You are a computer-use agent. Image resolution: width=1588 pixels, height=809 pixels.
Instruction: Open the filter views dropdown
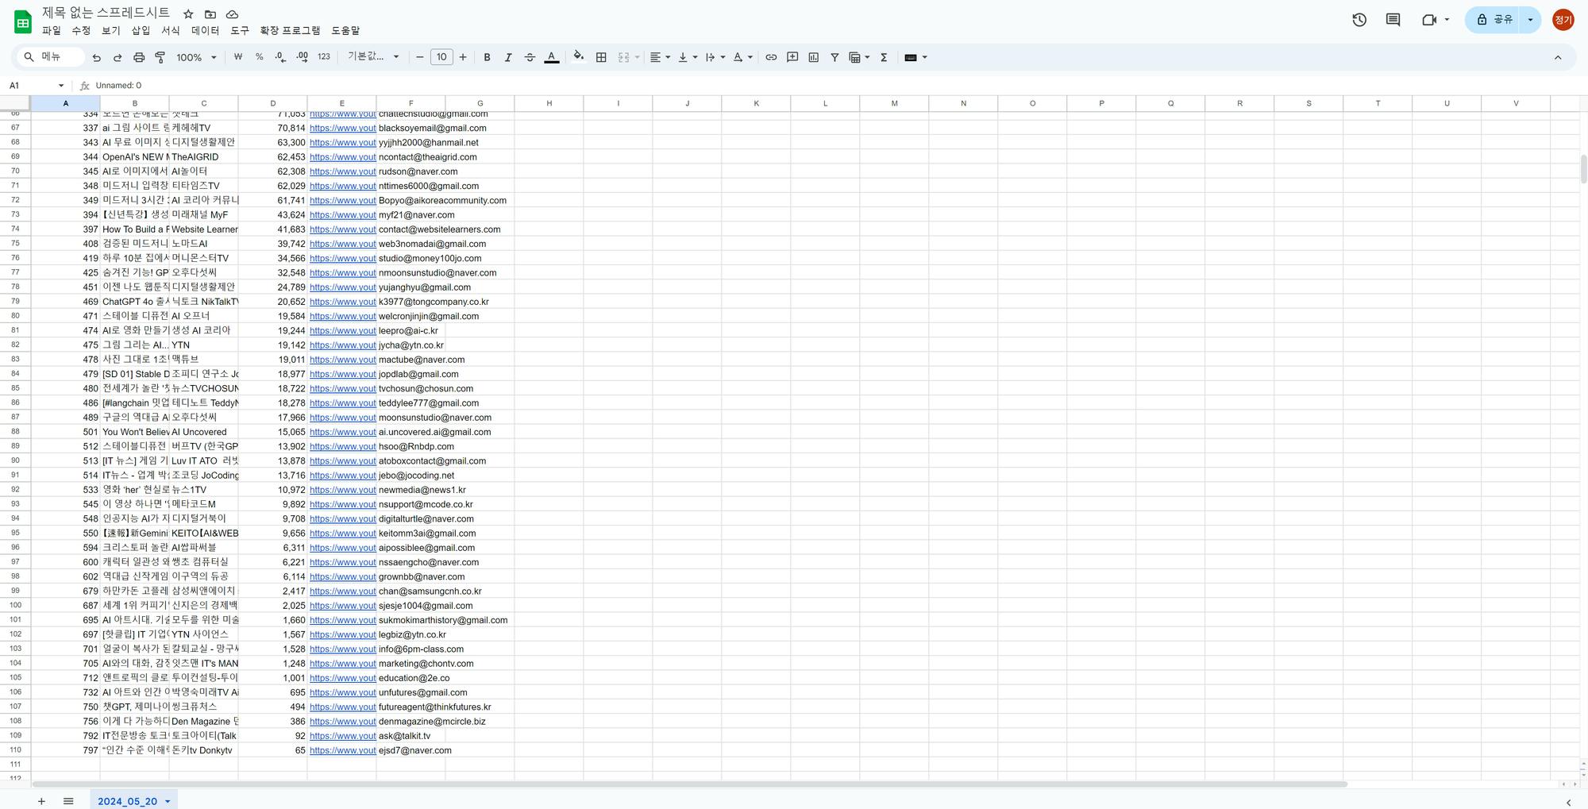(859, 57)
